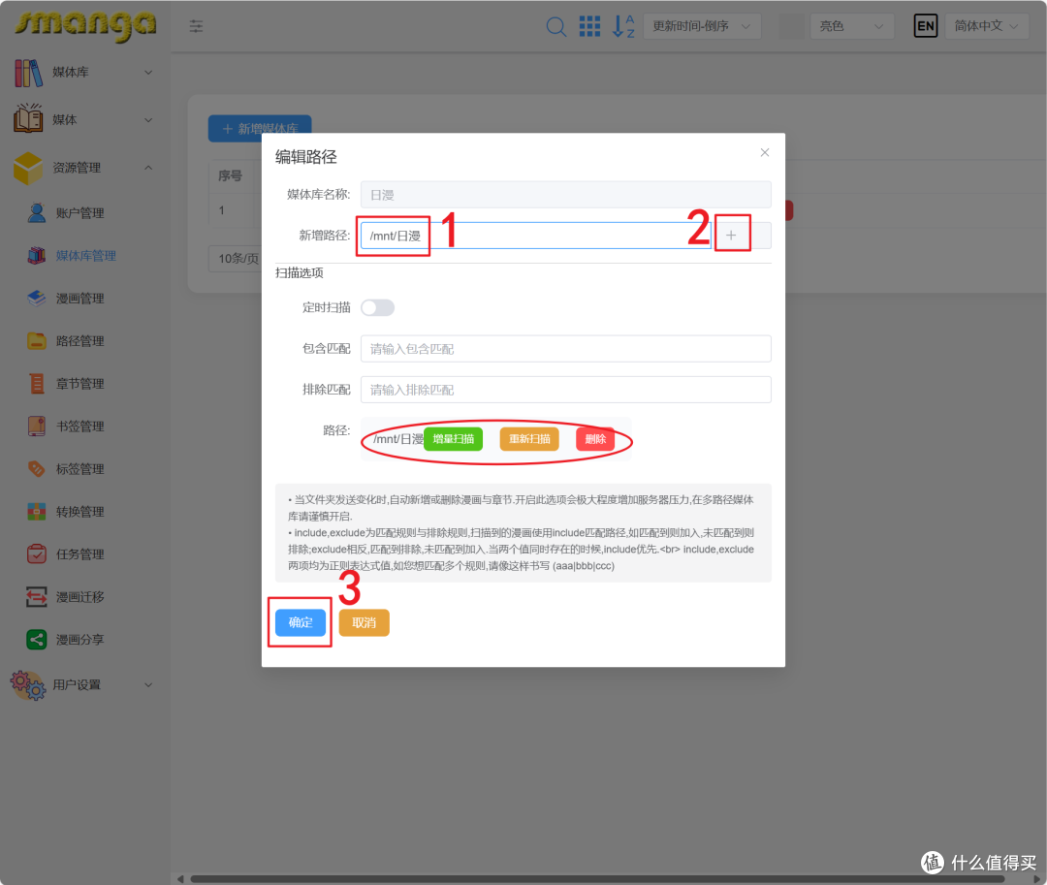This screenshot has width=1047, height=885.
Task: Open 漫画管理 menu item
Action: [x=80, y=299]
